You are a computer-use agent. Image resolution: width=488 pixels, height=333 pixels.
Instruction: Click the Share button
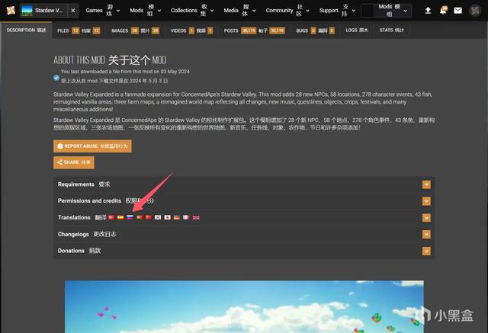(74, 162)
